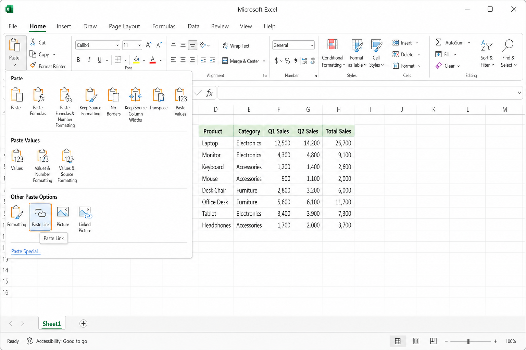Add a new sheet with plus button
The image size is (526, 350).
coord(83,324)
